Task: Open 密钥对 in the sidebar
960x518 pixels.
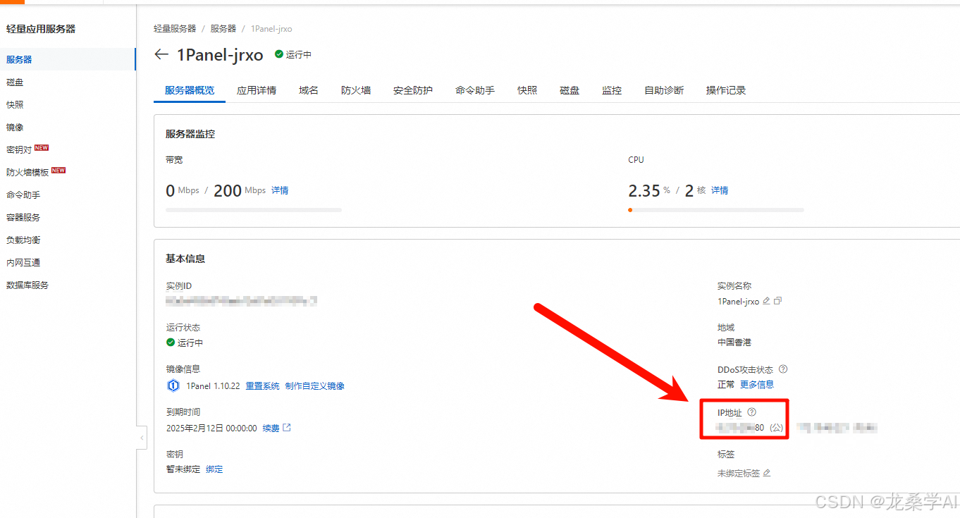Action: coord(19,149)
